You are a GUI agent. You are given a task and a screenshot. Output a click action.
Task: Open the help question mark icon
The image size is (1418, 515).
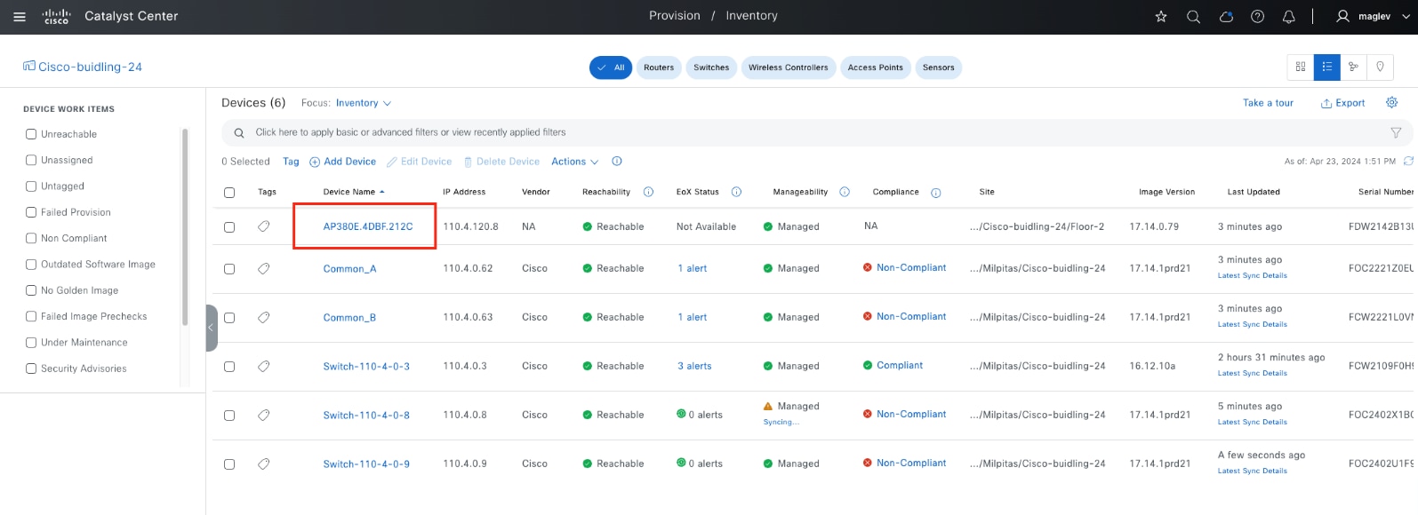pos(1257,17)
